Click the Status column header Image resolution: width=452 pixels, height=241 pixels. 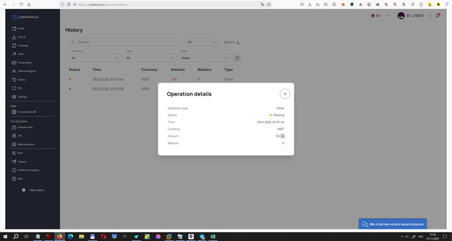74,70
